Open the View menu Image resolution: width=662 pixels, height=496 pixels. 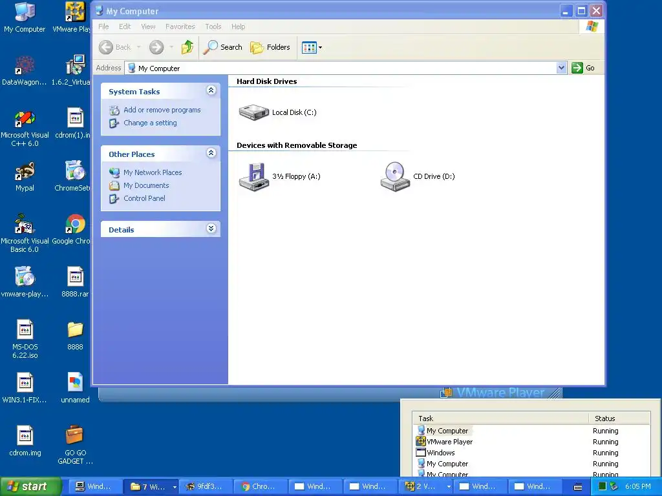click(x=148, y=26)
